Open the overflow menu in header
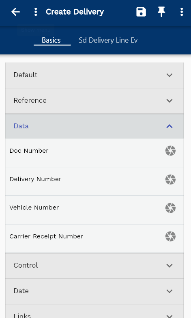This screenshot has width=191, height=318. (182, 12)
